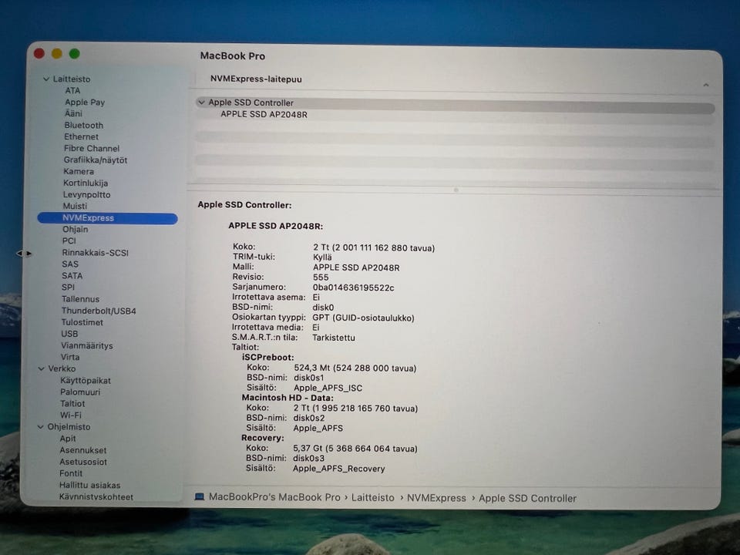Click NVMExpress in the path bar
This screenshot has height=555, width=740.
pos(436,499)
